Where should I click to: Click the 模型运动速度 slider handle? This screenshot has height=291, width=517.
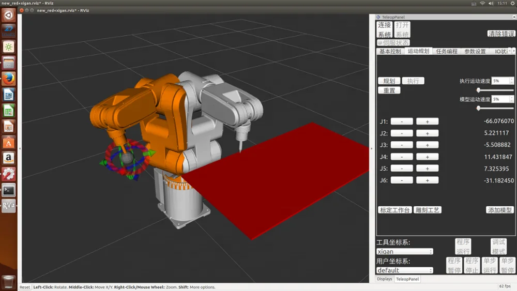coord(478,108)
